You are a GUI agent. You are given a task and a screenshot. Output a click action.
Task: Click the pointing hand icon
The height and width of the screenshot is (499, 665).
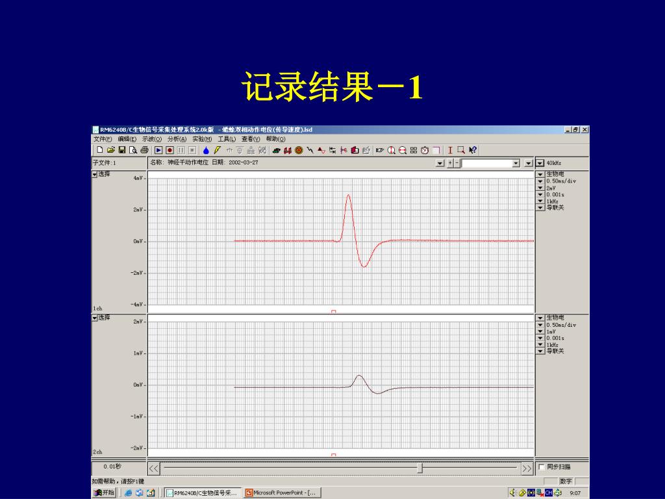380,150
